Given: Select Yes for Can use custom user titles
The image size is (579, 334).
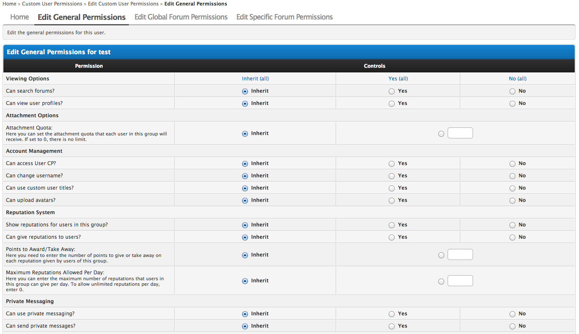Looking at the screenshot, I should 392,188.
